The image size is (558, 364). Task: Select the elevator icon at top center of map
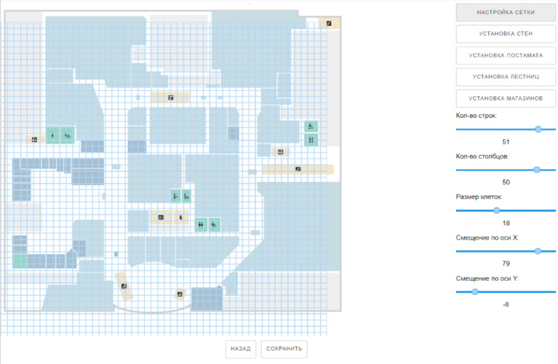coord(170,98)
